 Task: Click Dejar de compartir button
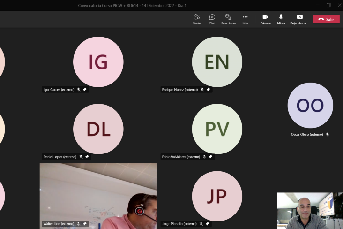tap(299, 19)
